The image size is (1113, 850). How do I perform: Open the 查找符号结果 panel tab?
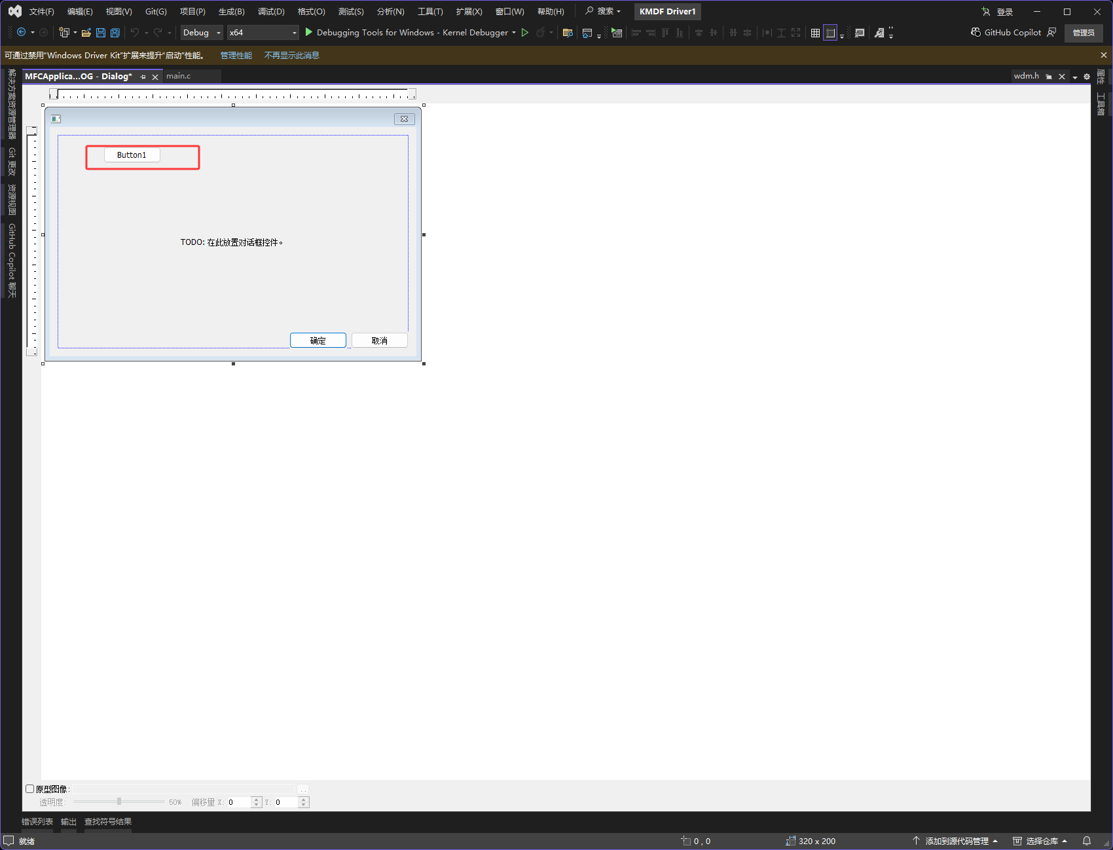click(x=108, y=821)
